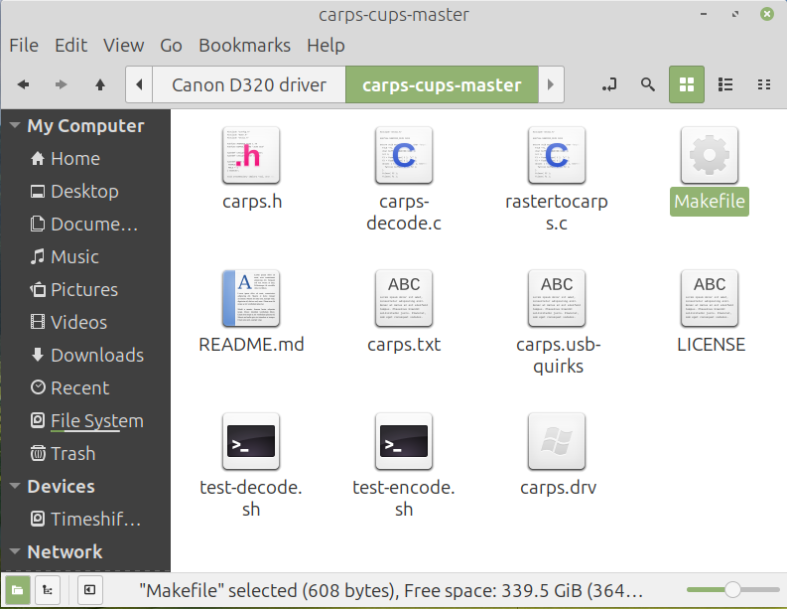Open Downloads in the sidebar

pos(85,355)
